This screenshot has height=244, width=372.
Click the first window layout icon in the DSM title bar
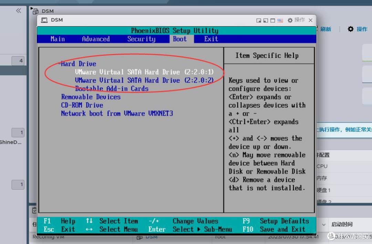coord(259,21)
